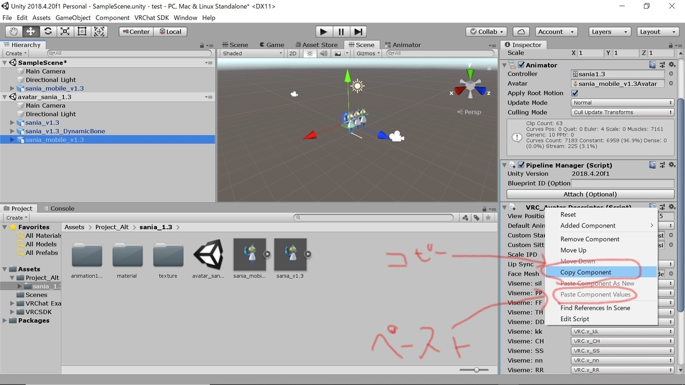Click Avatar object picker circle
Screen dimensions: 685x385
pos(671,84)
